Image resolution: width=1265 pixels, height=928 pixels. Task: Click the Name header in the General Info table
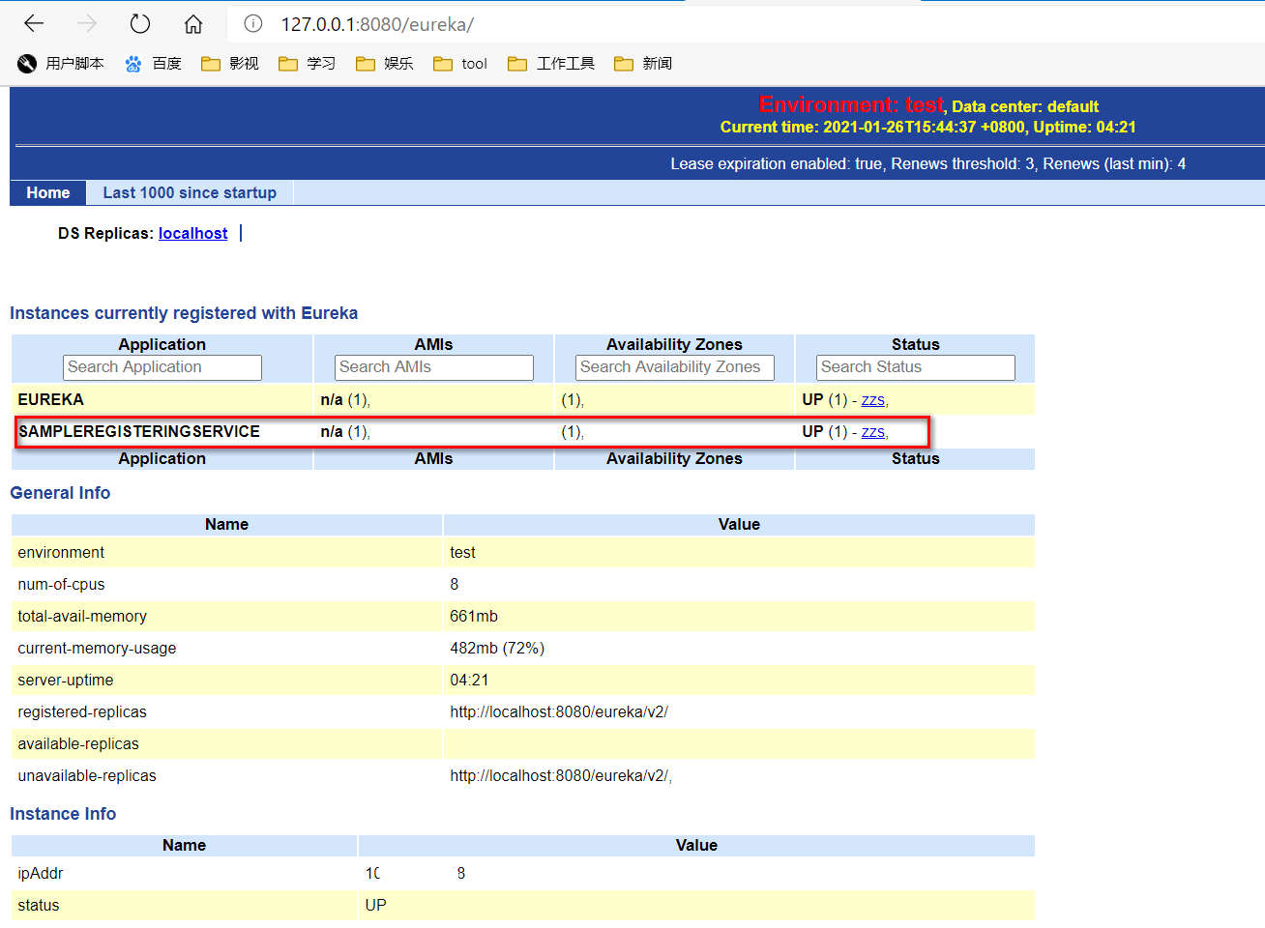(227, 524)
